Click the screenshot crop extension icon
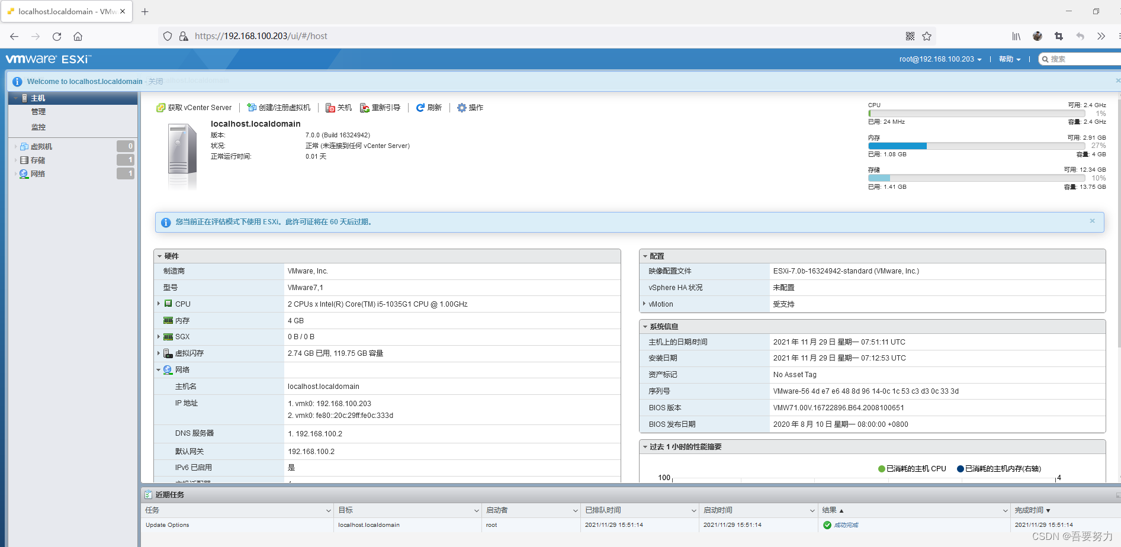Image resolution: width=1121 pixels, height=547 pixels. [1059, 36]
